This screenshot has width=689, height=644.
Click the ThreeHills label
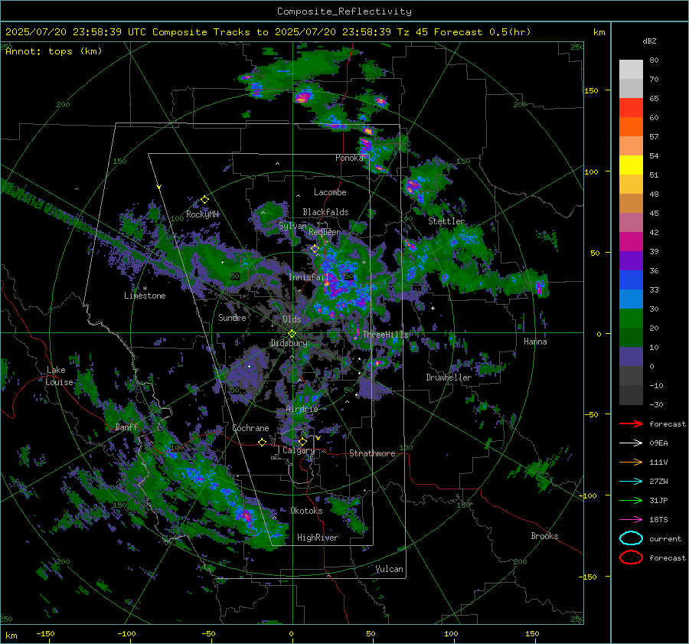385,335
